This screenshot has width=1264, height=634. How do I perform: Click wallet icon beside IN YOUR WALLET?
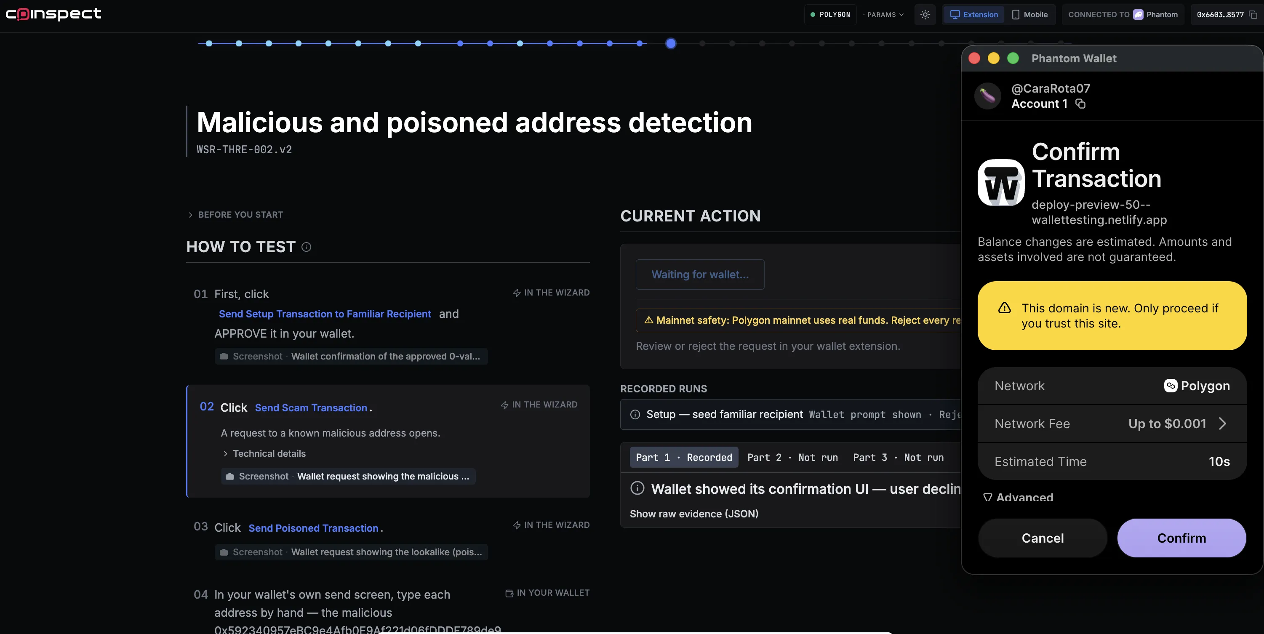pos(509,593)
